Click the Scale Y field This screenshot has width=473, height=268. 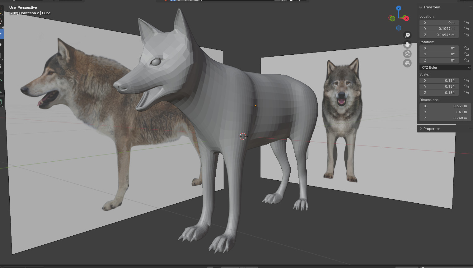(439, 86)
